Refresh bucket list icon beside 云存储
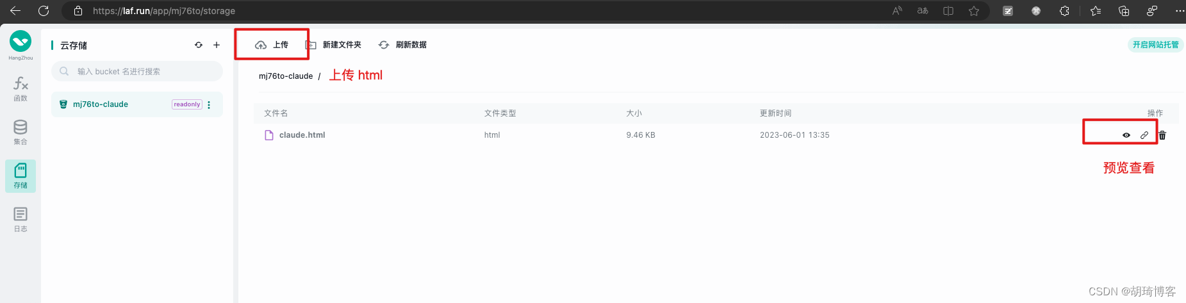Image resolution: width=1186 pixels, height=303 pixels. 199,45
